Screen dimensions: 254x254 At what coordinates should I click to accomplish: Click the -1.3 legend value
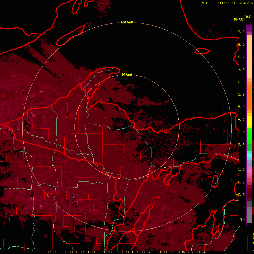tap(240, 207)
